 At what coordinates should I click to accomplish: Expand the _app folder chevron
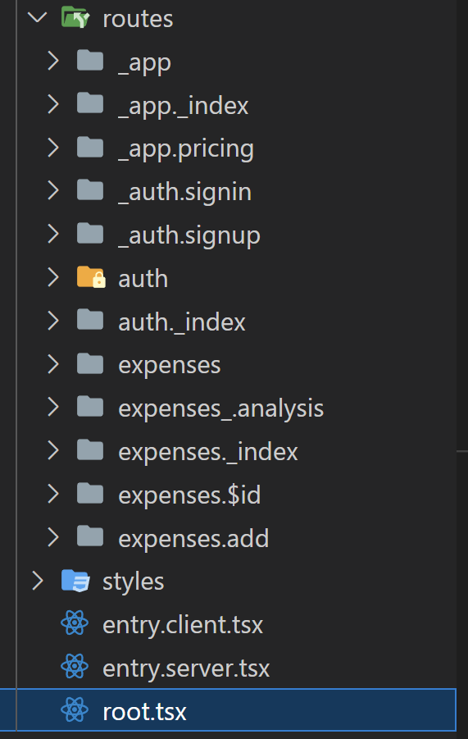(x=53, y=61)
